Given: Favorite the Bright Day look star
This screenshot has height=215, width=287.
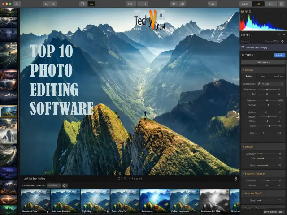Looking at the screenshot, I should 108,211.
